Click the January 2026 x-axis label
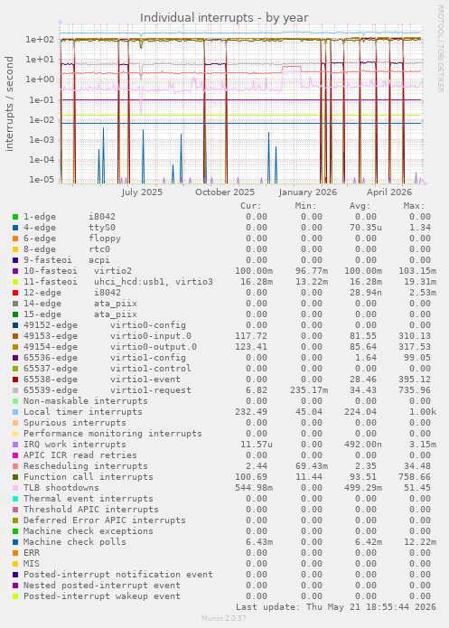Viewport: 449px width, 628px height. 307,192
